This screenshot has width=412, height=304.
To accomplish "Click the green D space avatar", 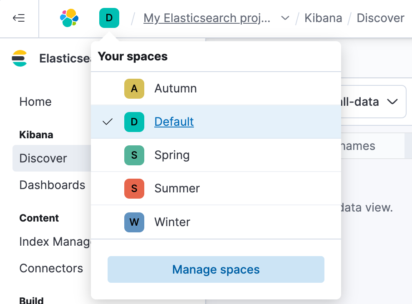I will pyautogui.click(x=109, y=18).
